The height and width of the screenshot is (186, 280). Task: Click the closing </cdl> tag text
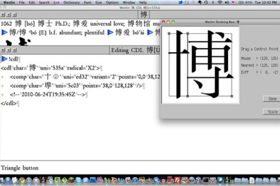pyautogui.click(x=8, y=103)
